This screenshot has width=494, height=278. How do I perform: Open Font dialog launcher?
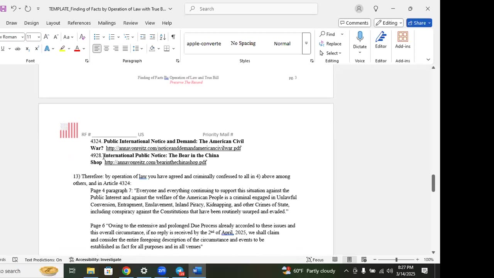pos(87,61)
